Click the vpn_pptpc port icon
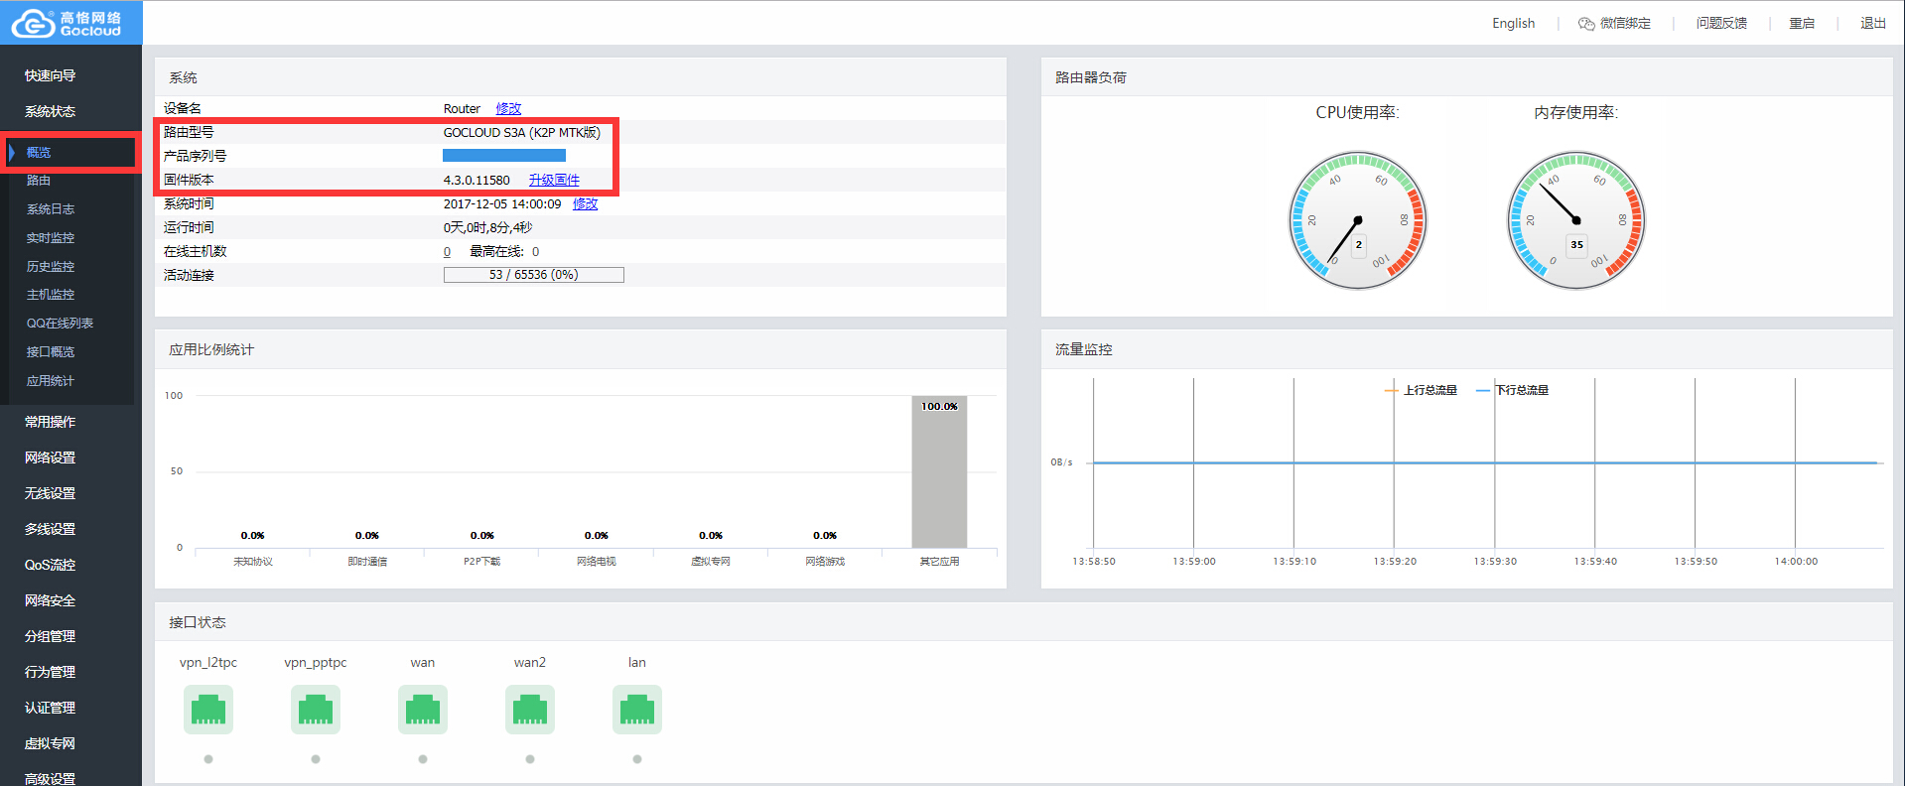This screenshot has height=786, width=1905. point(316,710)
